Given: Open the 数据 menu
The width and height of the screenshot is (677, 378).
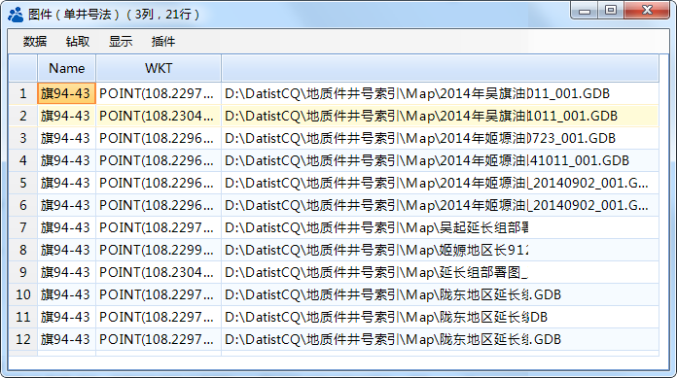Looking at the screenshot, I should point(35,42).
